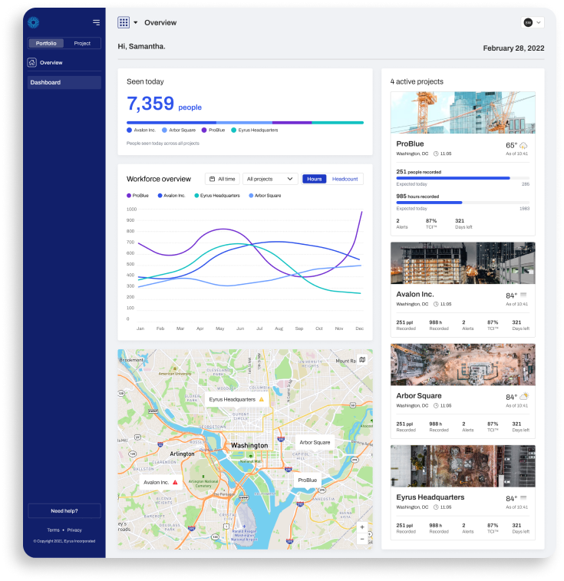Click the Eyrus logo icon in sidebar
564x581 pixels.
pyautogui.click(x=33, y=22)
